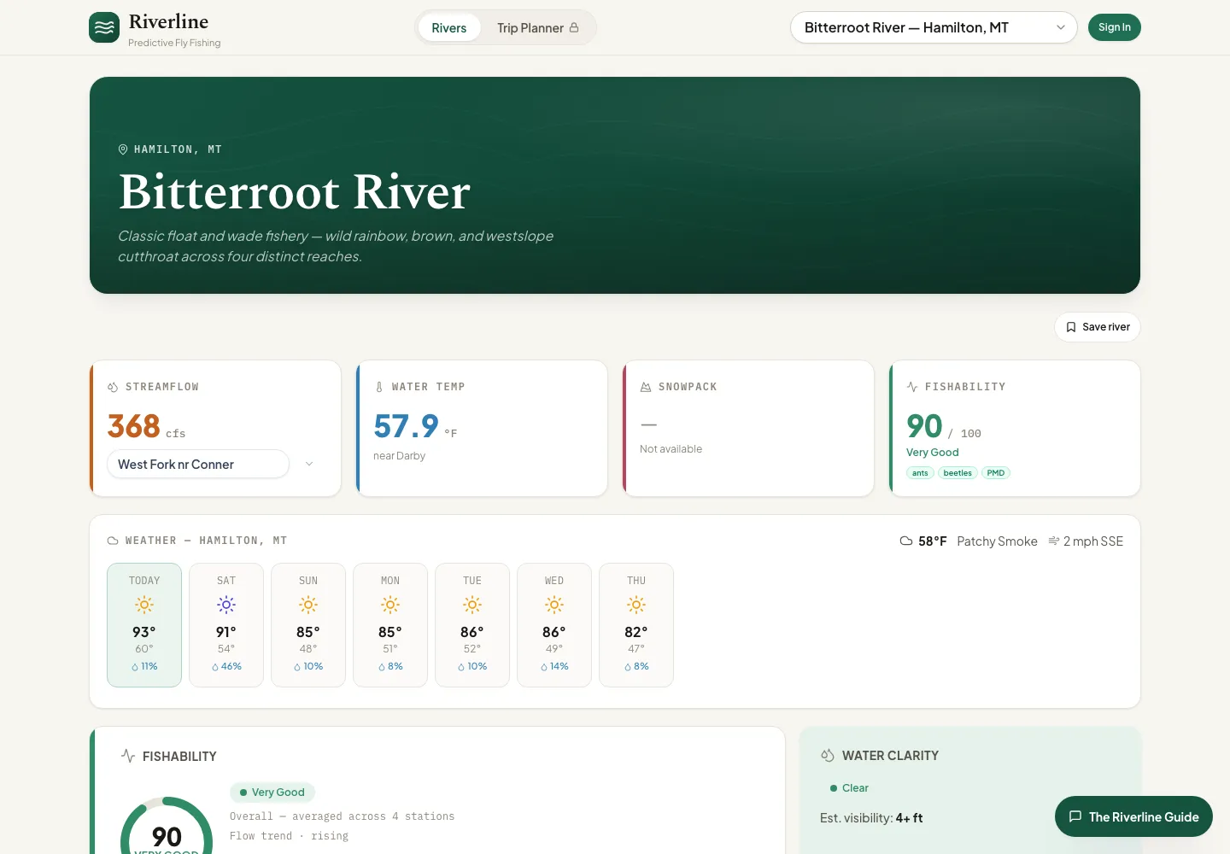1230x854 pixels.
Task: Click the pulse icon beside lower Fishability heading
Action: (x=128, y=756)
